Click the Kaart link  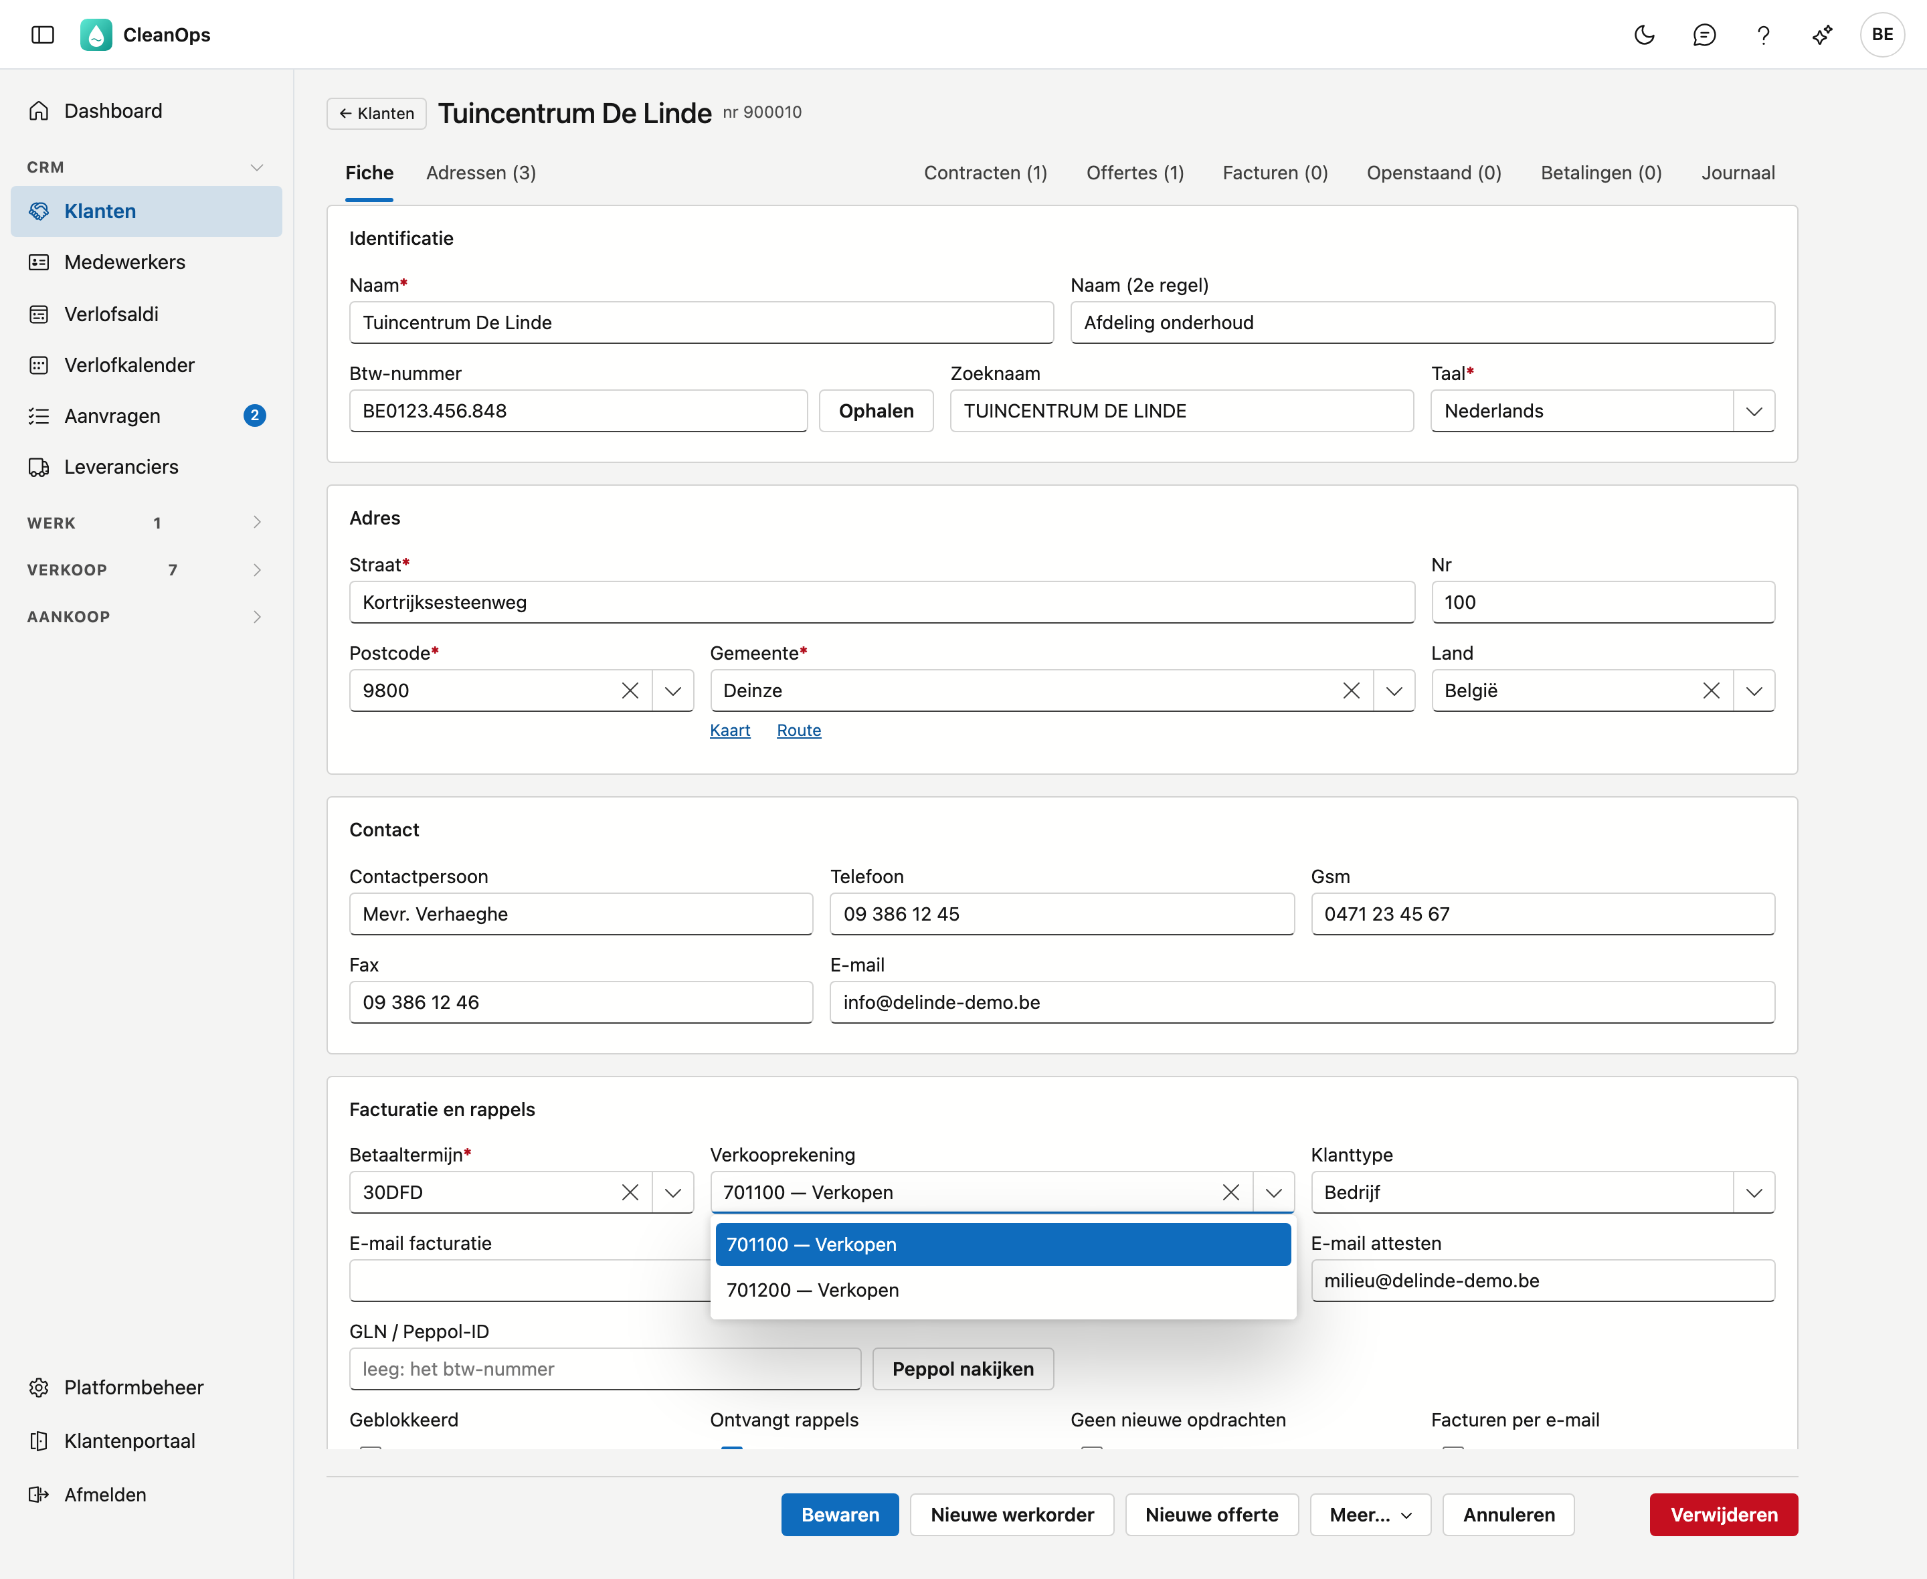click(729, 731)
